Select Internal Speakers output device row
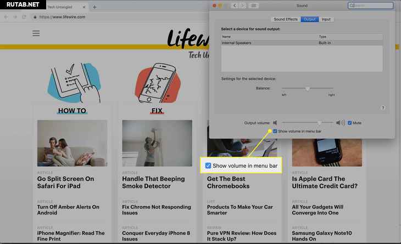This screenshot has width=401, height=244. pos(302,43)
